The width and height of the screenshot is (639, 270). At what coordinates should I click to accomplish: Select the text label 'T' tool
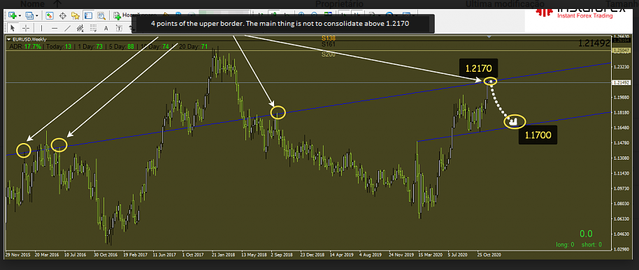coord(119,28)
